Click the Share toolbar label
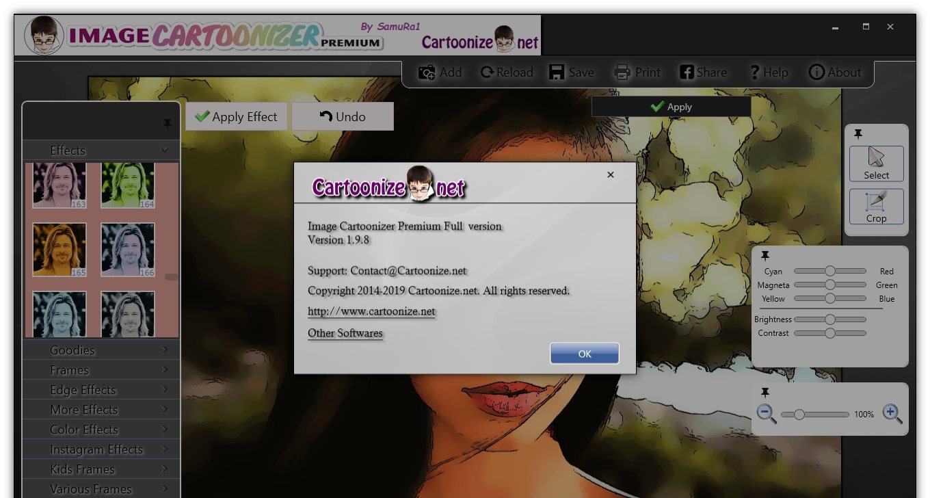Screen dimensions: 930x498 point(712,73)
